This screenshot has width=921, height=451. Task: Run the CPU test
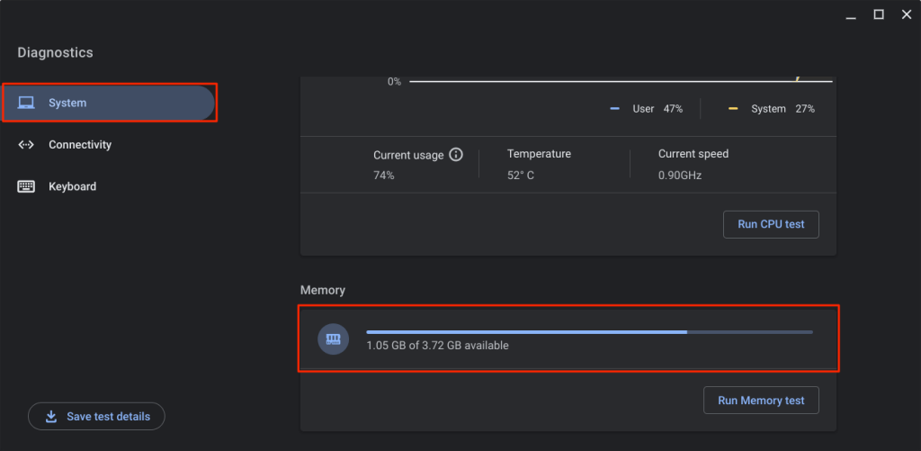(771, 224)
